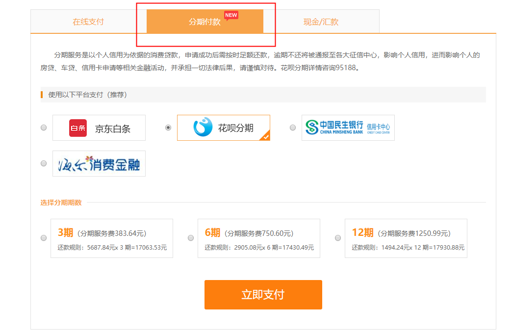
Task: Click the 立即支付 payment button
Action: click(263, 295)
